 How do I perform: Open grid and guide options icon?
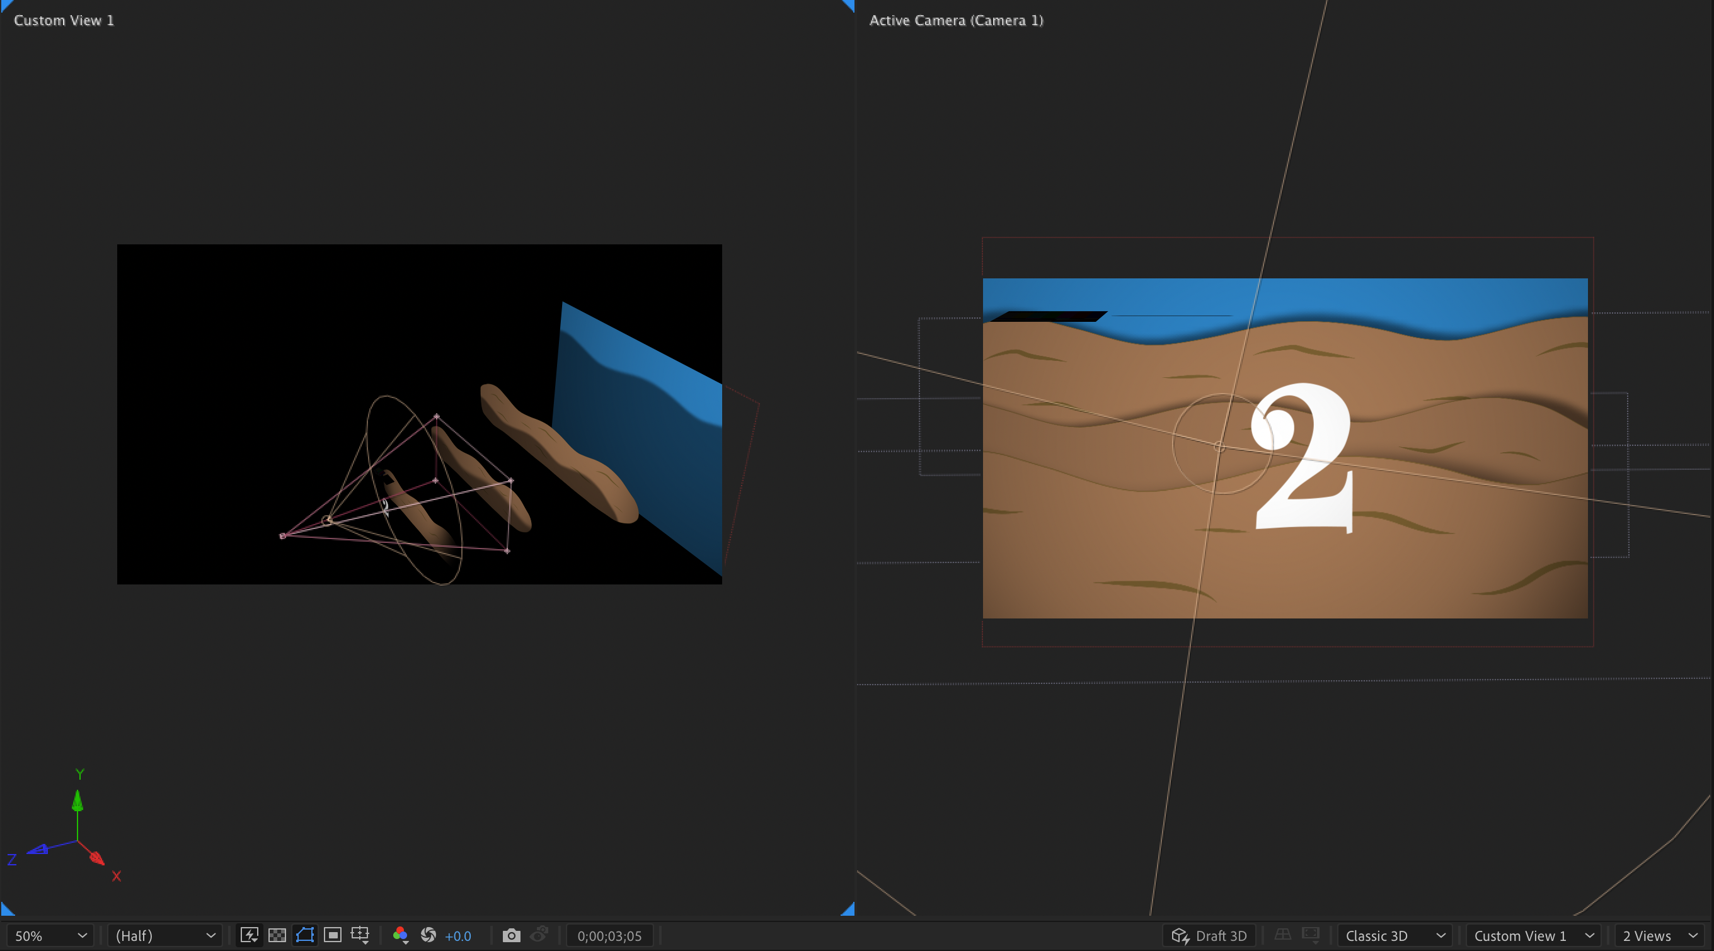point(360,935)
